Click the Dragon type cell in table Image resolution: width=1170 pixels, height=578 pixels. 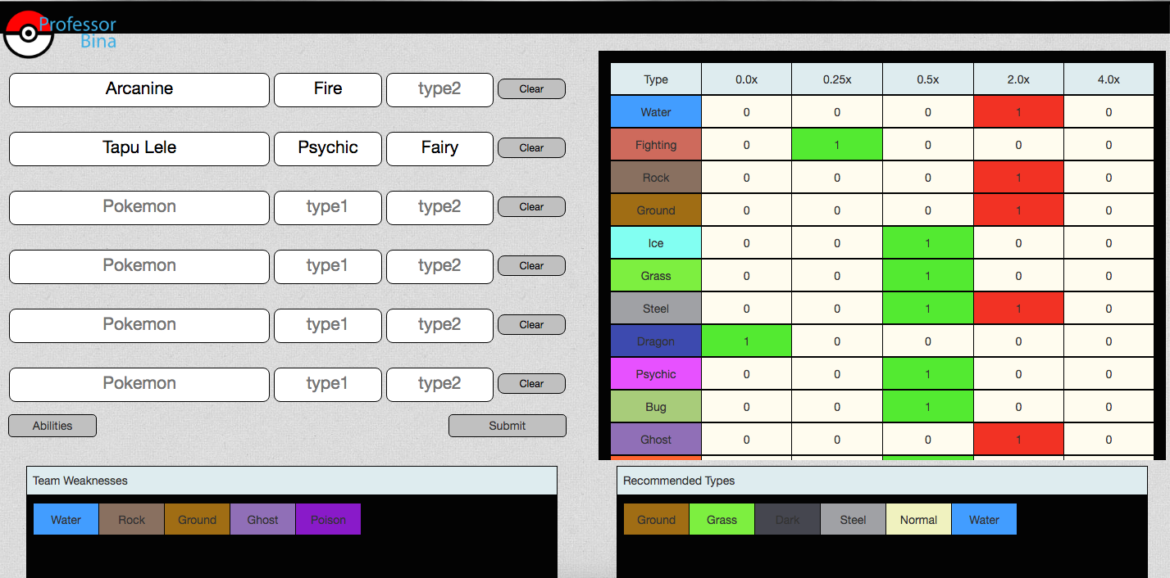(x=656, y=341)
